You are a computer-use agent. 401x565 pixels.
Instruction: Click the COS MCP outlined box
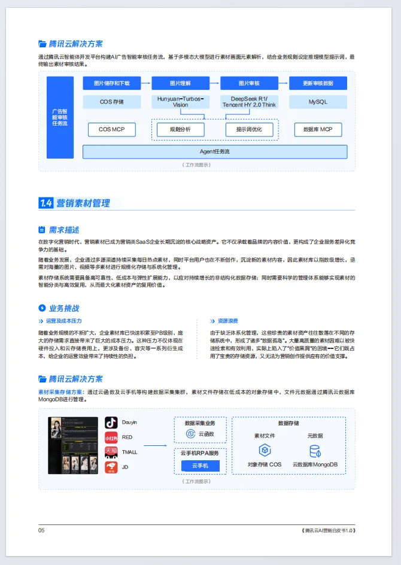coord(112,129)
